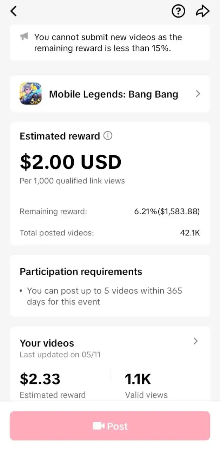Expand Your videos section chevron
Image resolution: width=220 pixels, height=449 pixels.
point(196,341)
